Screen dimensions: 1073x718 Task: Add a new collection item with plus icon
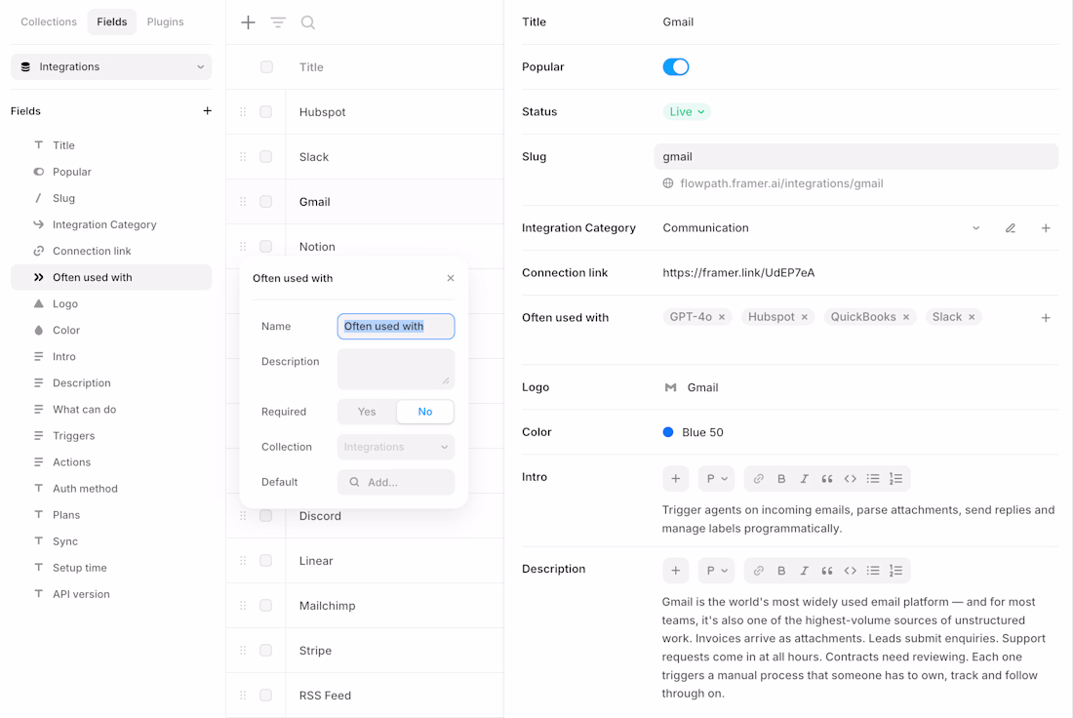[x=248, y=22]
